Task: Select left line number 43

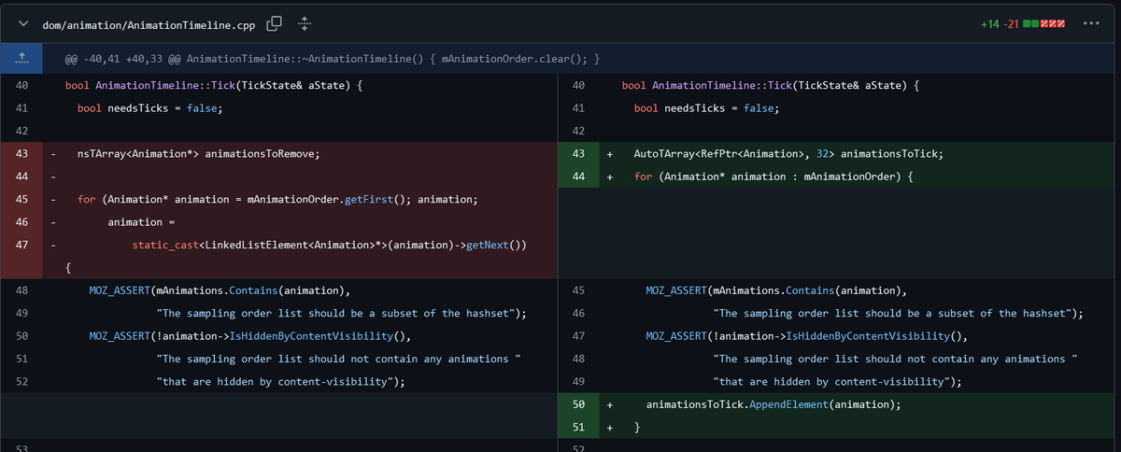Action: (21, 153)
